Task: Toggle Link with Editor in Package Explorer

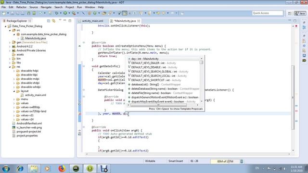Action: (53, 21)
